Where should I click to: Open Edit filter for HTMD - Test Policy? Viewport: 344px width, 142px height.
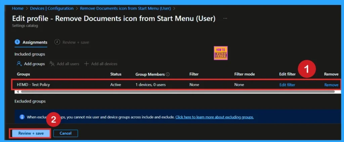pyautogui.click(x=287, y=85)
